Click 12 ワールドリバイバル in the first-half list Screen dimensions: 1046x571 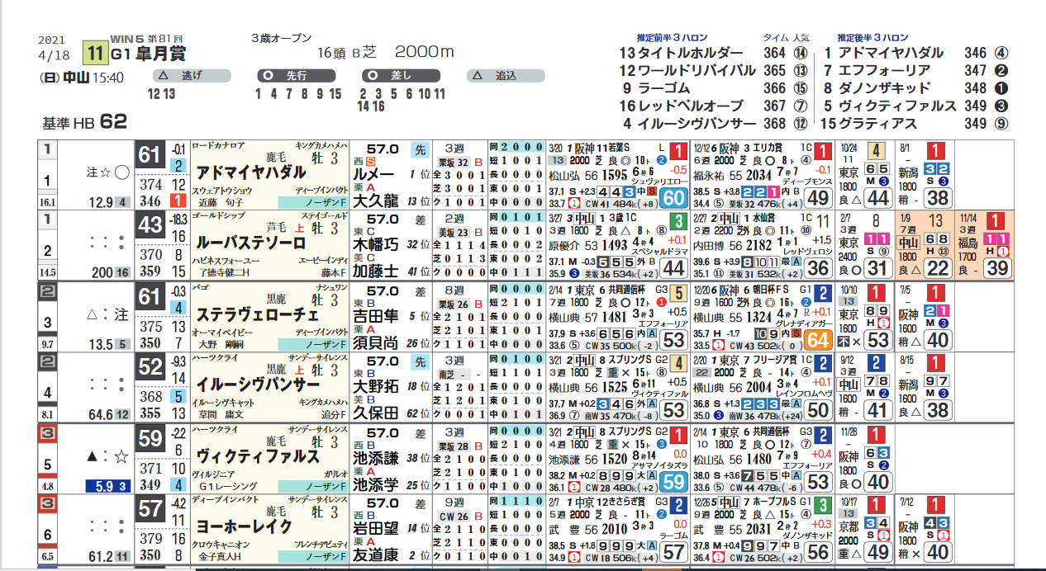[x=687, y=71]
